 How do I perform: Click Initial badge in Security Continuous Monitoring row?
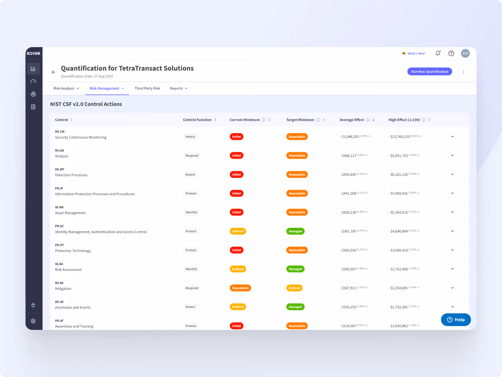click(236, 137)
